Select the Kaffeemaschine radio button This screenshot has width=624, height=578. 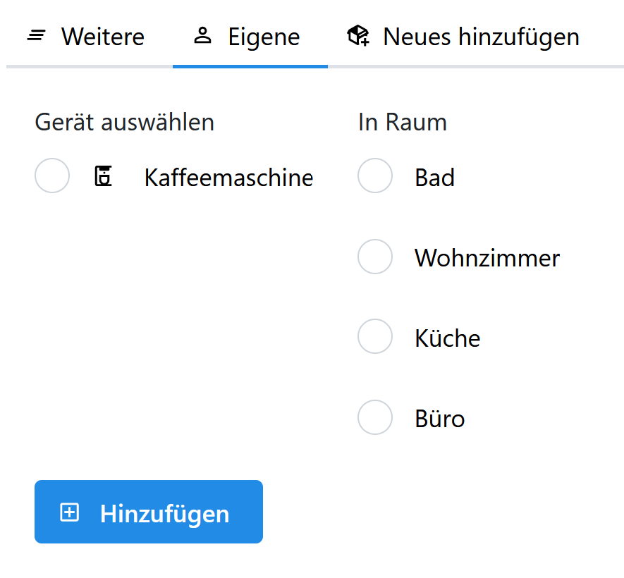[x=52, y=176]
